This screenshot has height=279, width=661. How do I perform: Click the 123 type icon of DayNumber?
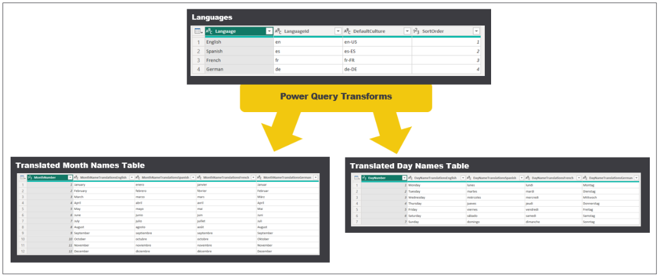(x=365, y=177)
